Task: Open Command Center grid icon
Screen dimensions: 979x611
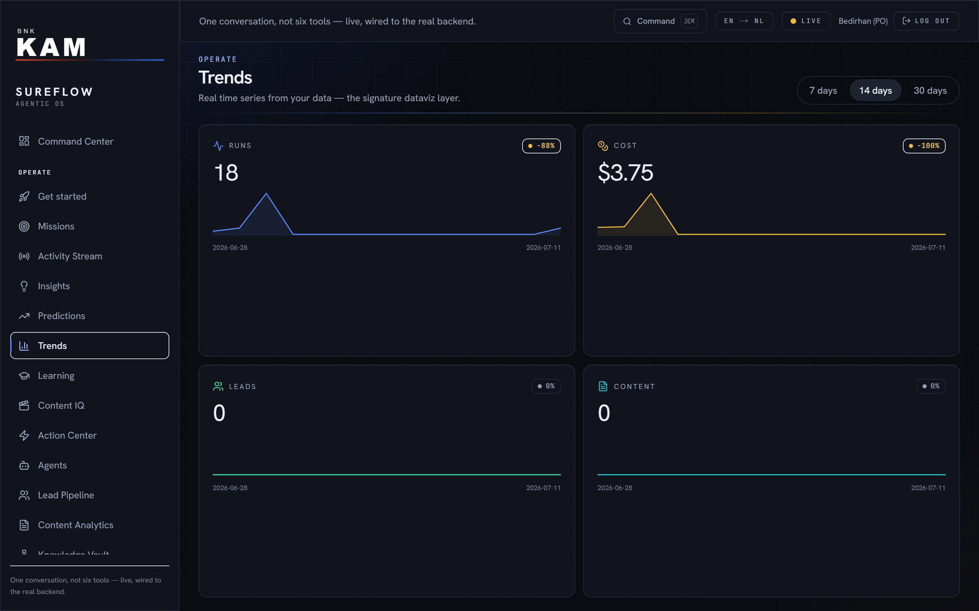Action: click(x=24, y=141)
